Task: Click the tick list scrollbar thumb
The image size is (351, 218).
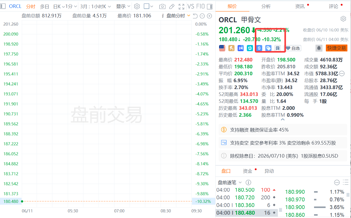Action: [x=280, y=210]
